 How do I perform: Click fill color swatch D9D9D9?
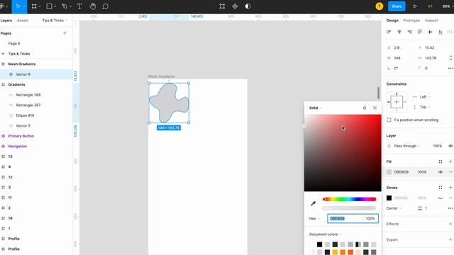tap(389, 172)
